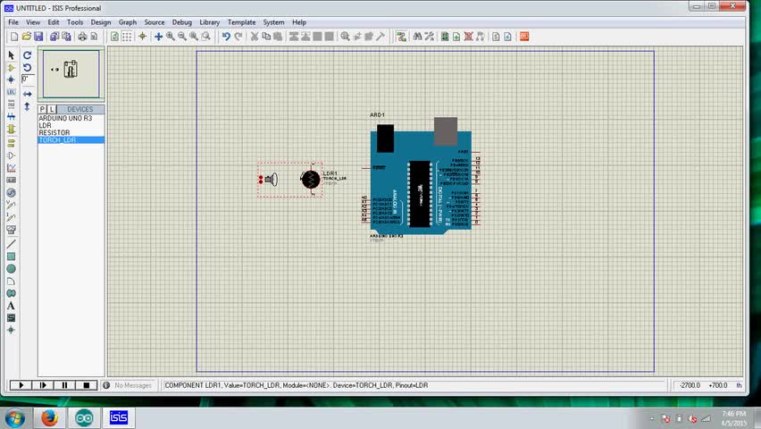This screenshot has height=429, width=761.
Task: Create a new design file
Action: (14, 37)
